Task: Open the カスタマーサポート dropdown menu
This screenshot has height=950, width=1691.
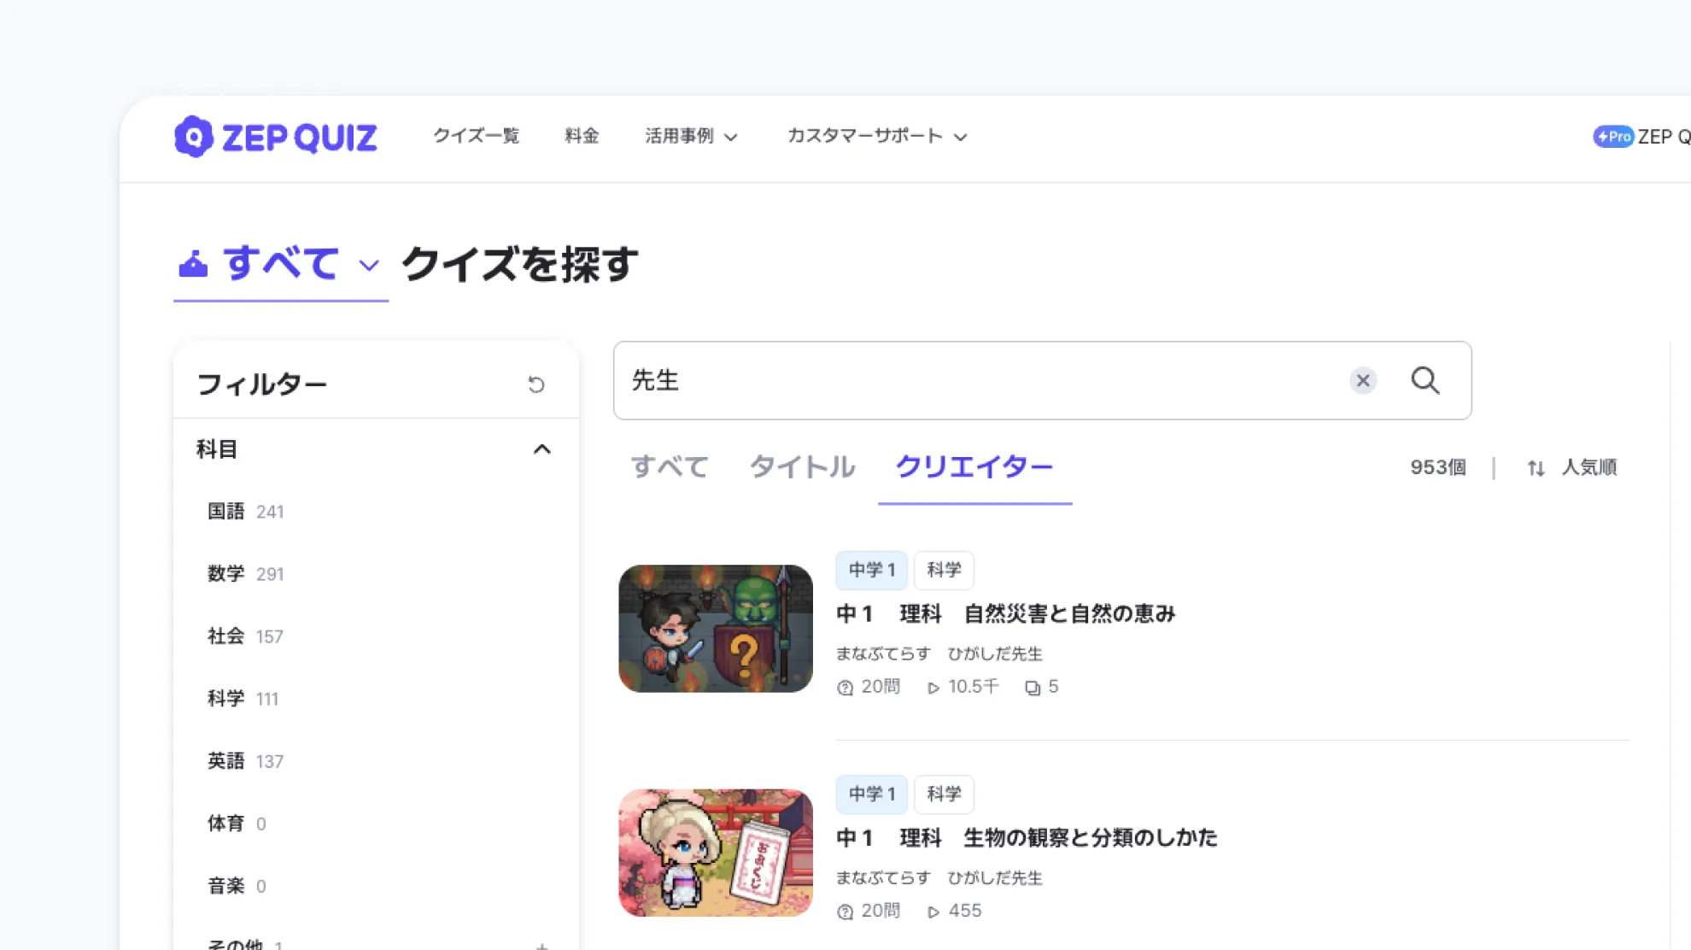Action: 876,137
